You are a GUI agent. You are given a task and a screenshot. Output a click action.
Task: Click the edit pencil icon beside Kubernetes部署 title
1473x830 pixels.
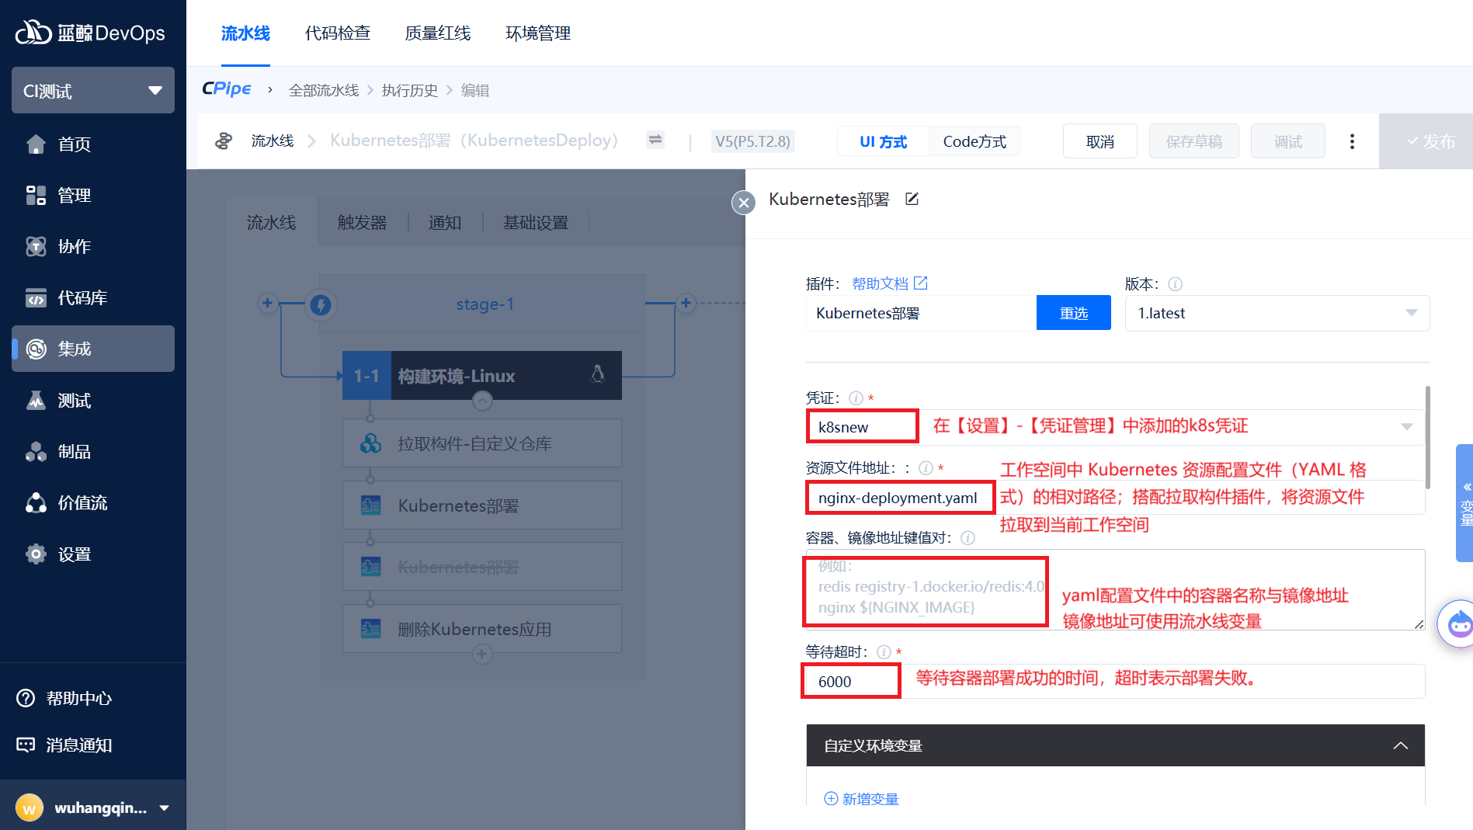912,200
